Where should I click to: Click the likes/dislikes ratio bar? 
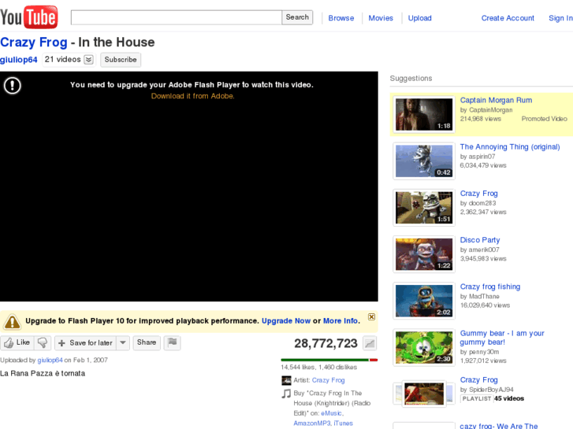[x=329, y=360]
